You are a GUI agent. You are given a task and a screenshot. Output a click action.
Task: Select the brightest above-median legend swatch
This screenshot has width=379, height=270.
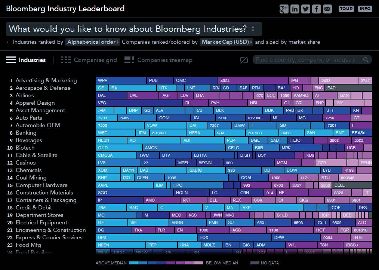click(133, 263)
